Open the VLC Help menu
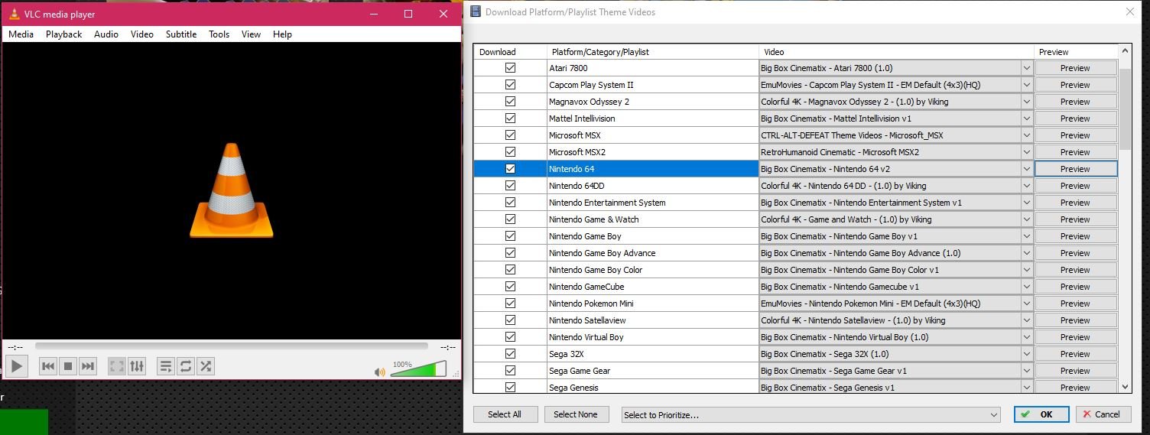The width and height of the screenshot is (1150, 435). point(282,34)
